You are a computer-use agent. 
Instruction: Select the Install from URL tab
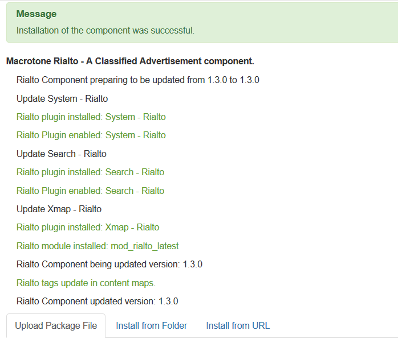pos(238,326)
